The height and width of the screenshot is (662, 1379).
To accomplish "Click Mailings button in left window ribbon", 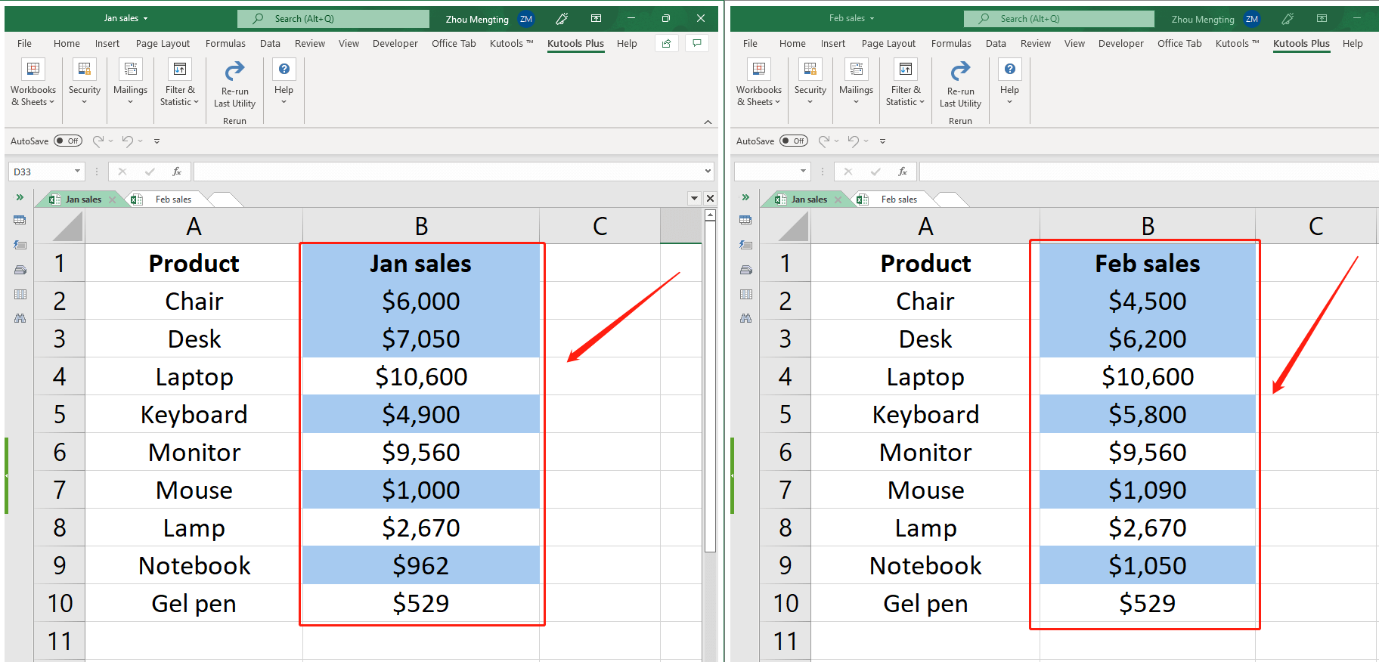I will coord(130,83).
